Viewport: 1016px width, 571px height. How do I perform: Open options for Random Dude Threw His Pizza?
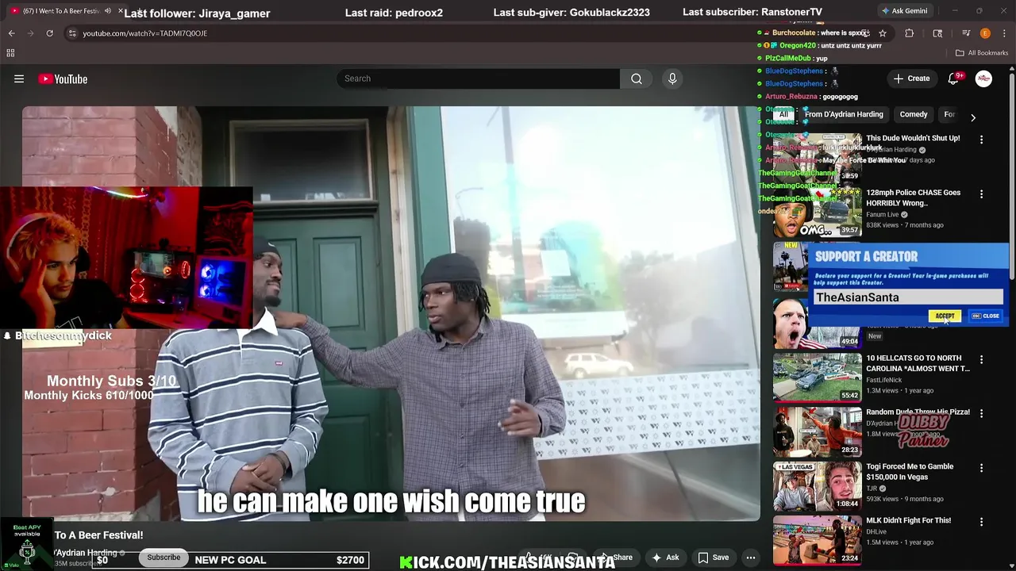(981, 414)
